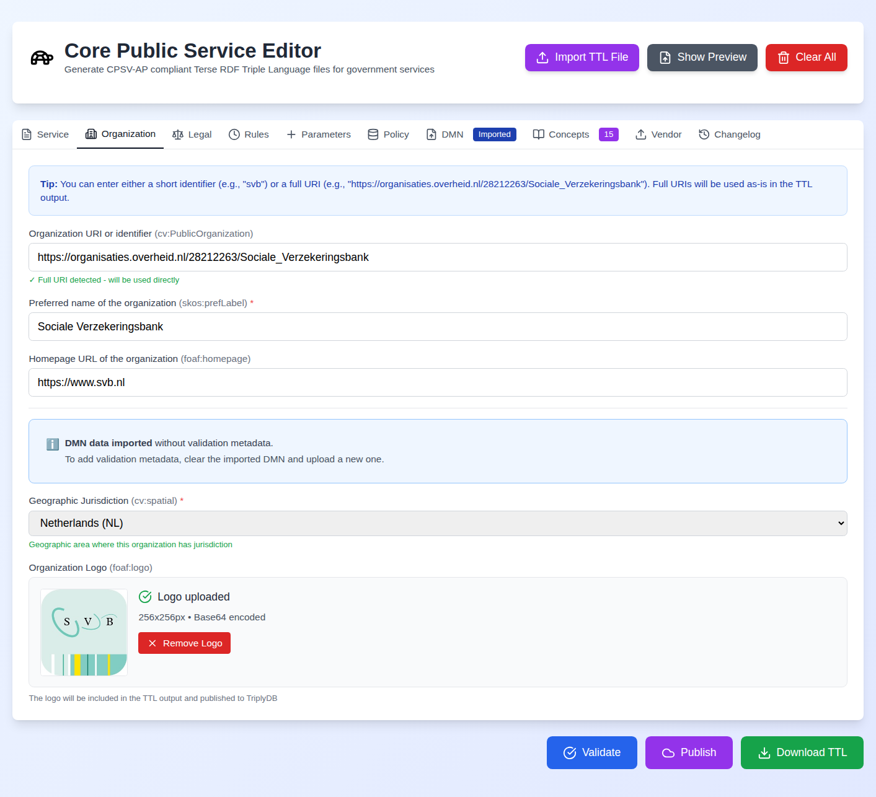876x797 pixels.
Task: Download the TTL file
Action: pos(802,752)
